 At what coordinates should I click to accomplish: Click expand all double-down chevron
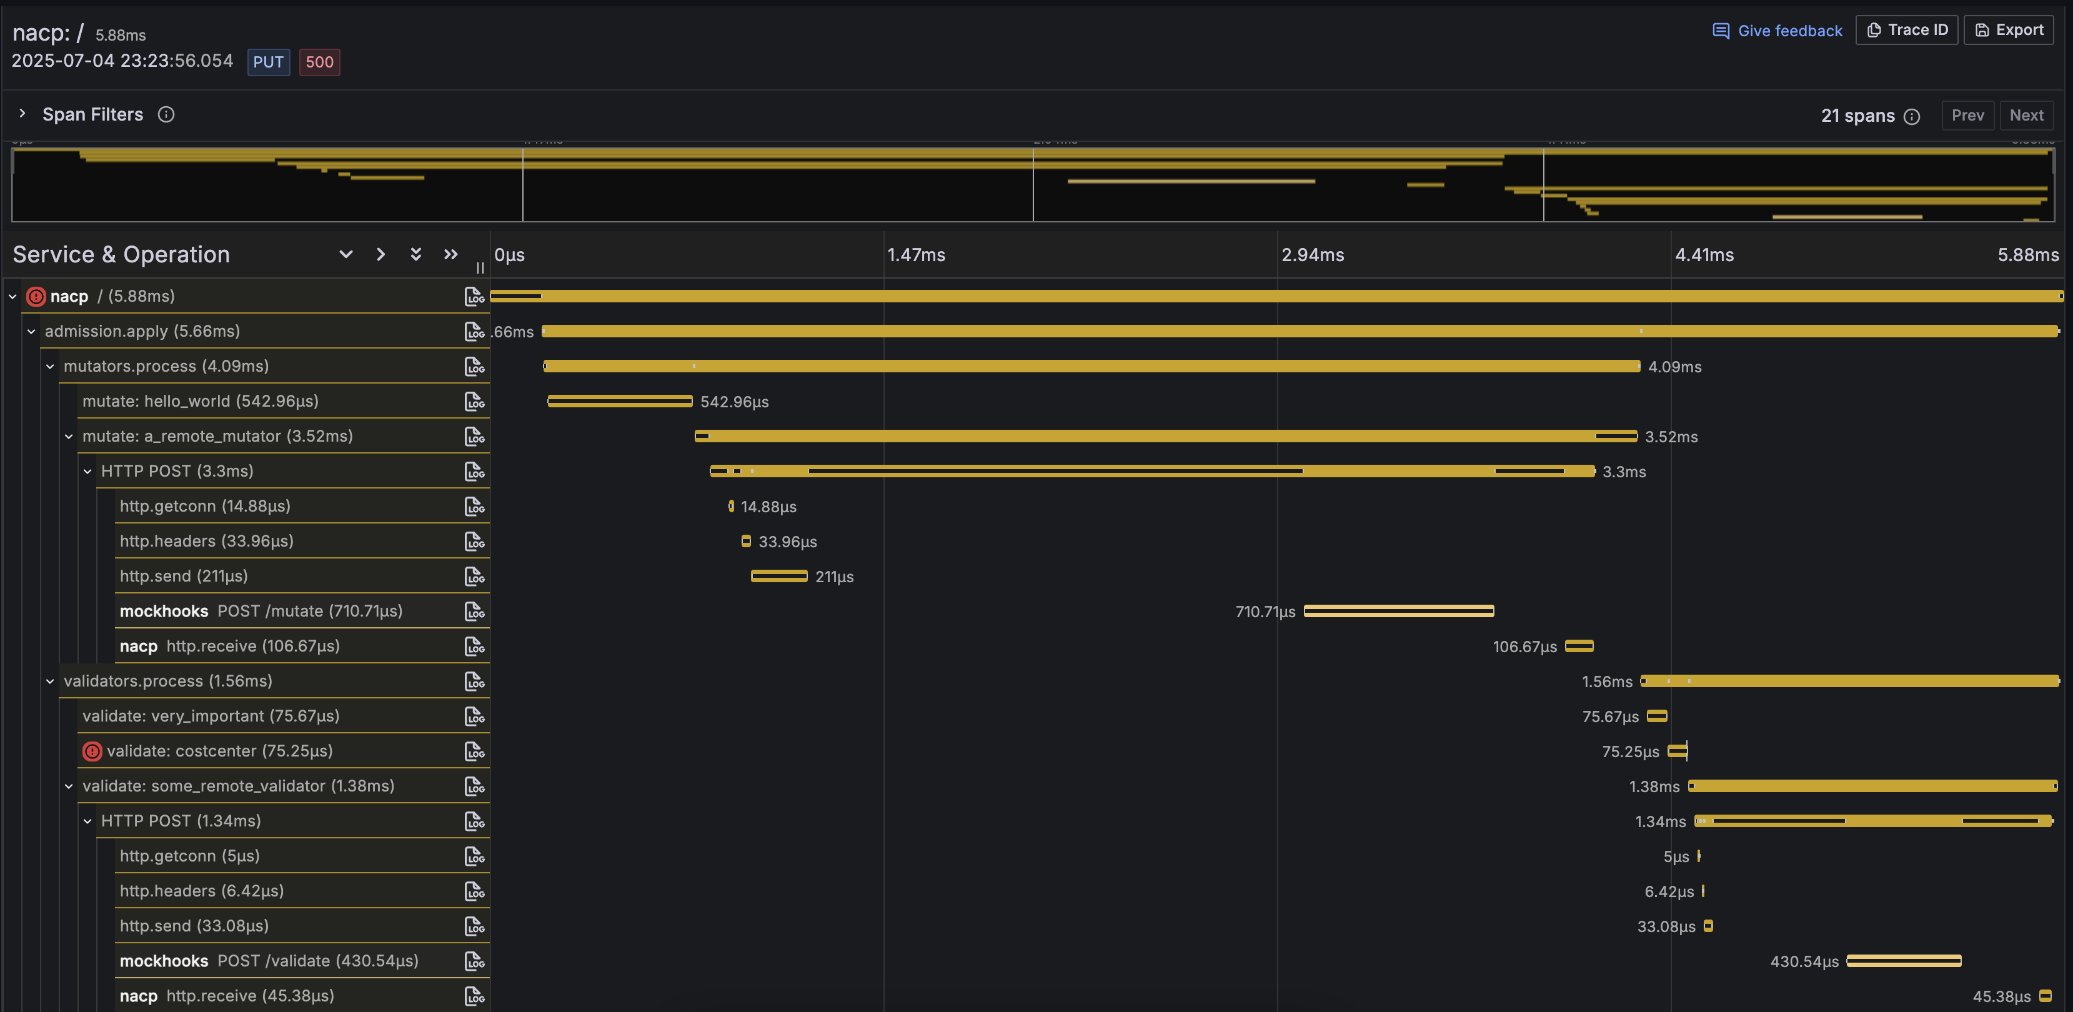(416, 254)
